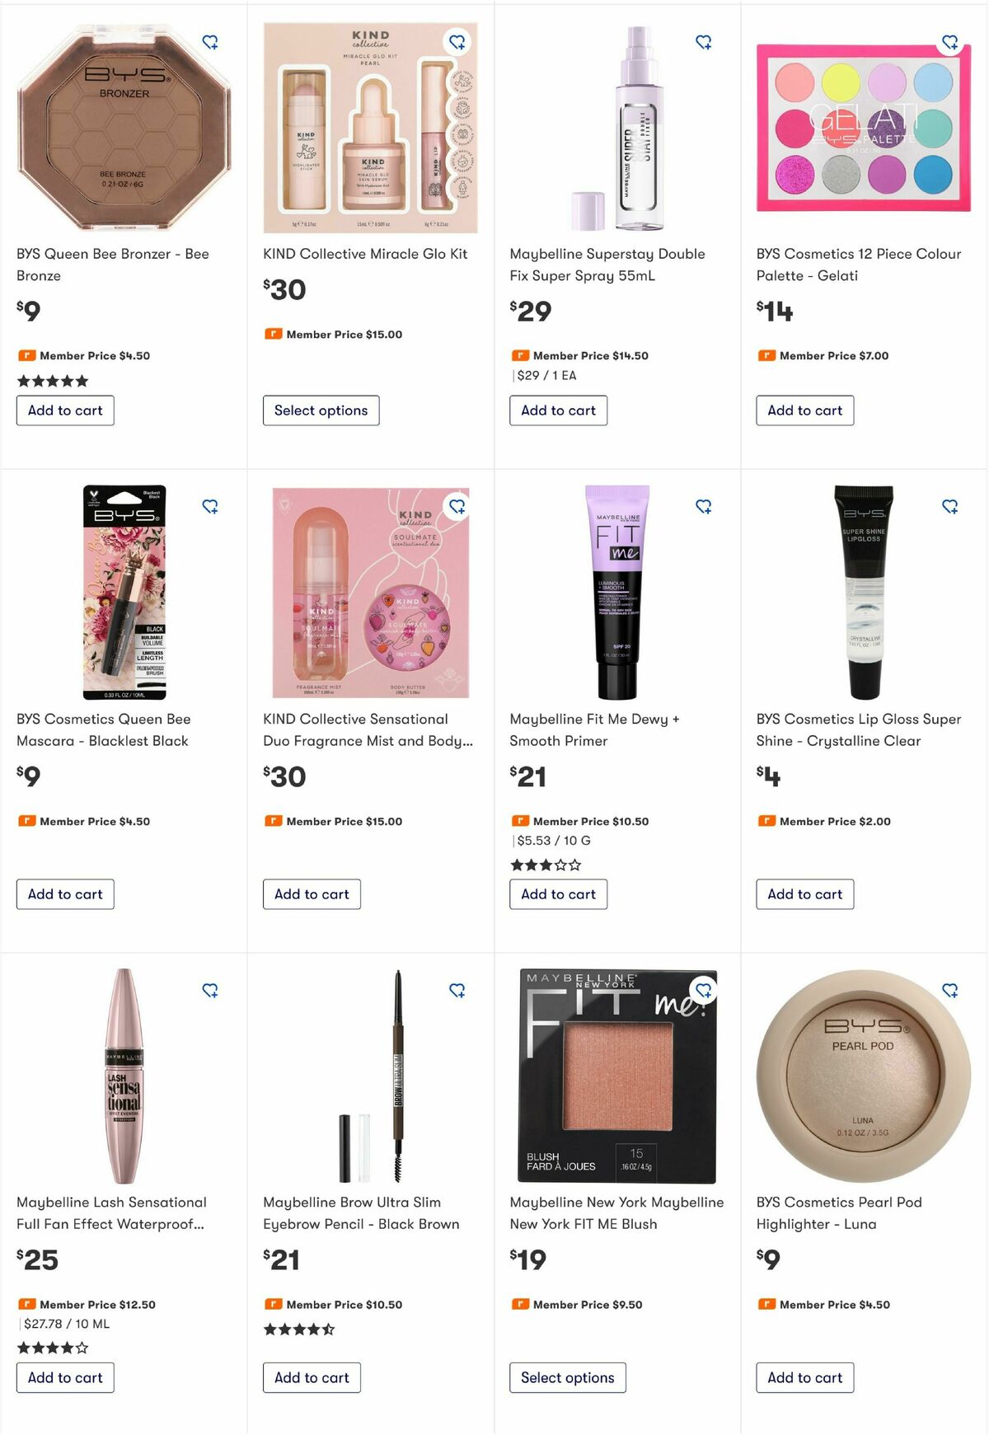The height and width of the screenshot is (1435, 989).
Task: Click the rewards badge on the bronzer's member price
Action: 27,355
